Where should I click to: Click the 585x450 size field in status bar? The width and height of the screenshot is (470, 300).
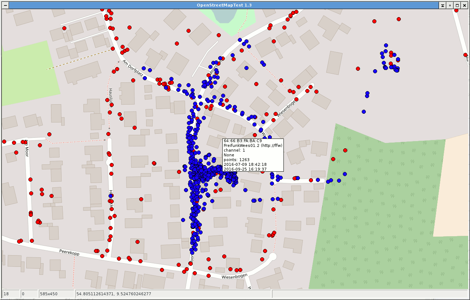tap(56, 293)
